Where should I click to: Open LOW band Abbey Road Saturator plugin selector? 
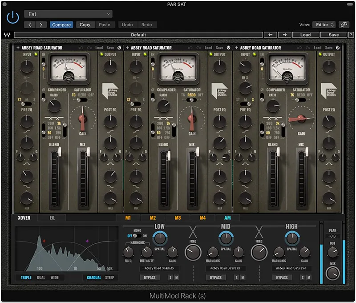click(159, 268)
